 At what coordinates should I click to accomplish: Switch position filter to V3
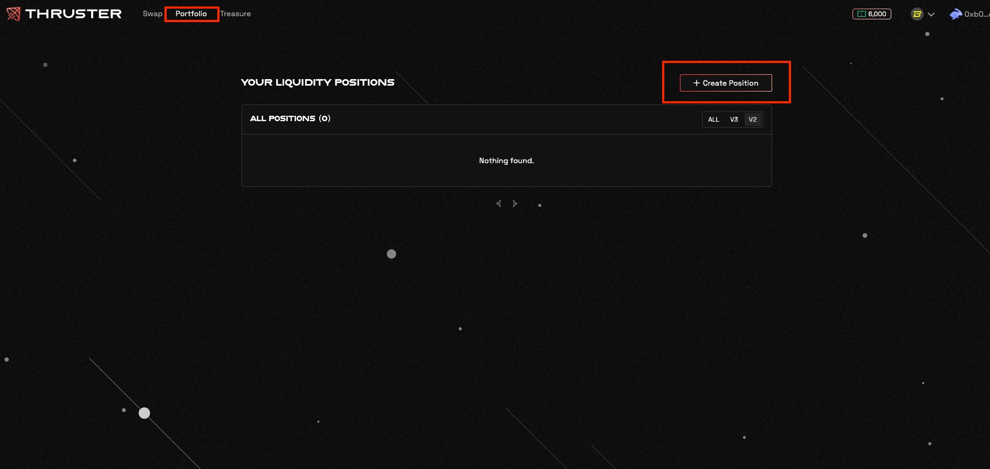pyautogui.click(x=734, y=120)
